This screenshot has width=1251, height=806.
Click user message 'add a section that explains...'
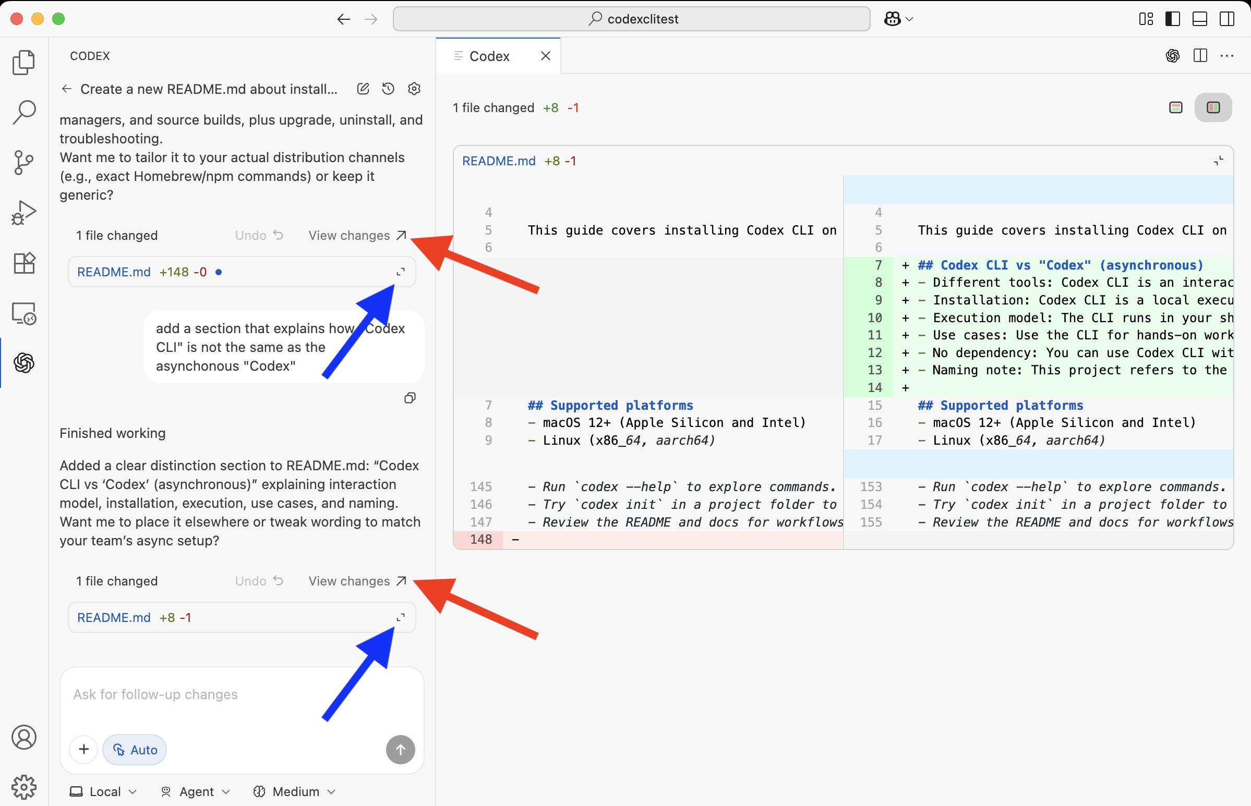283,347
